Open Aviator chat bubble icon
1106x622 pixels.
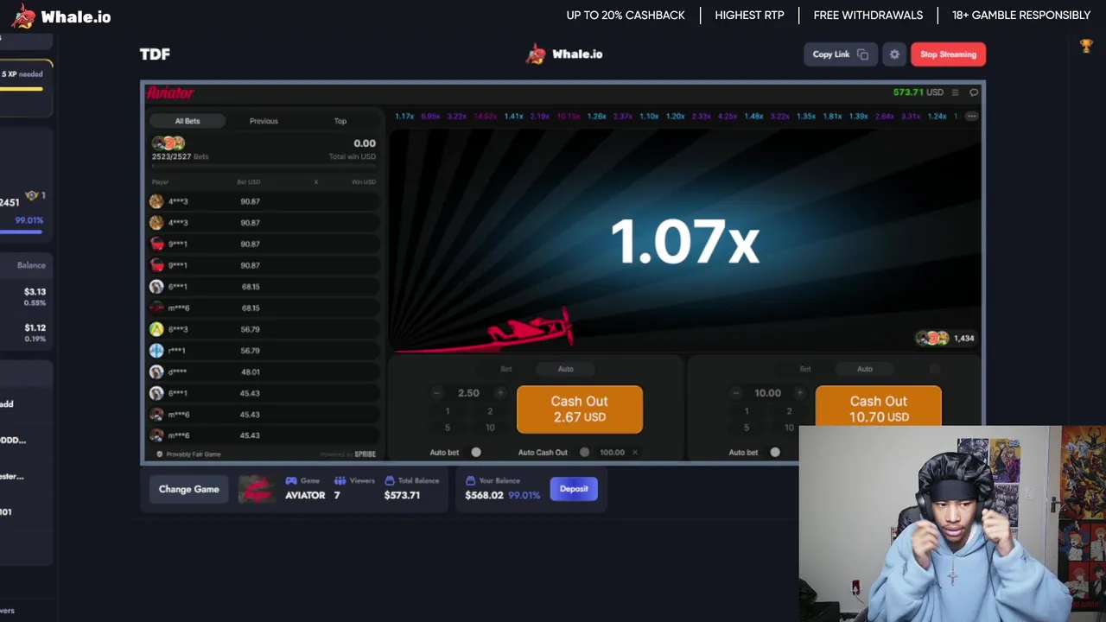tap(974, 92)
